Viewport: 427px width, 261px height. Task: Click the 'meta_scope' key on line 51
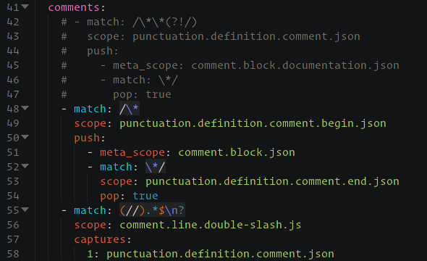pyautogui.click(x=132, y=153)
